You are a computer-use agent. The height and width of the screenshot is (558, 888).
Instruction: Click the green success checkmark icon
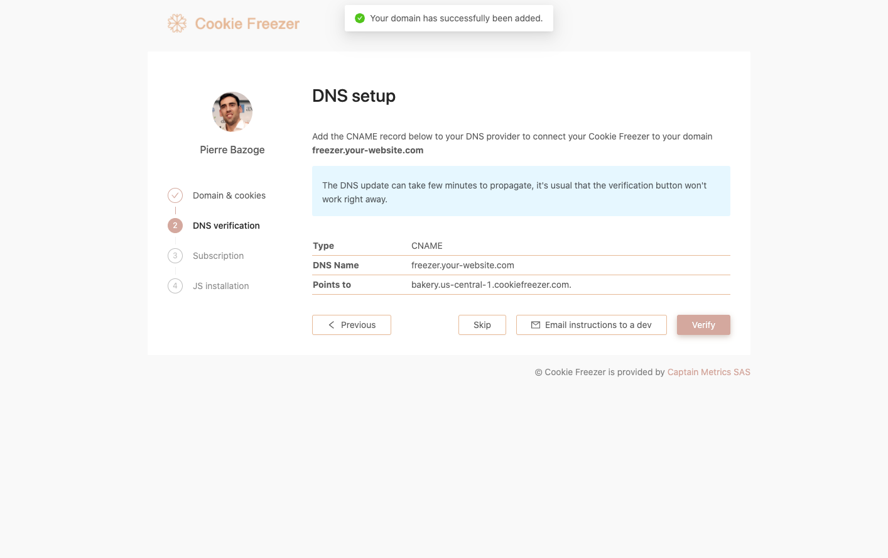[x=360, y=18]
